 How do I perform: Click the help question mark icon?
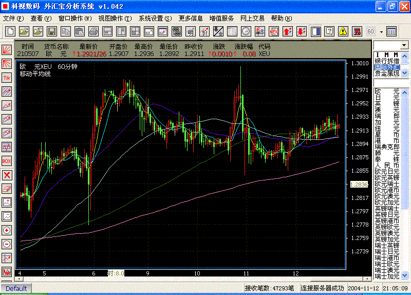coord(329,31)
